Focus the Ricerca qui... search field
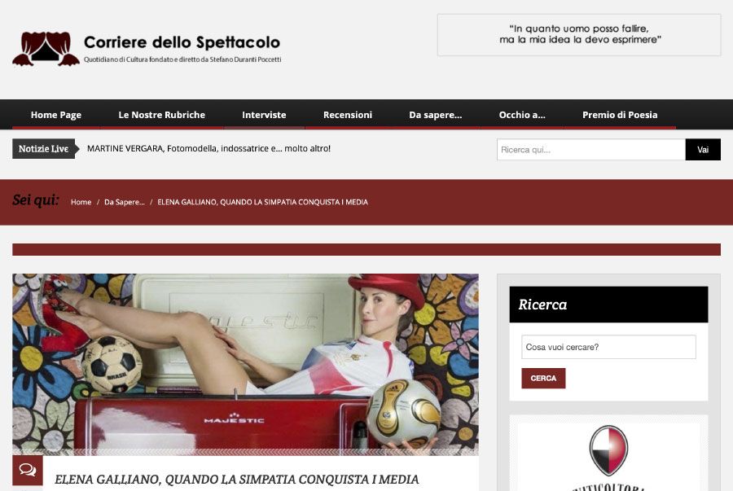 click(x=591, y=150)
